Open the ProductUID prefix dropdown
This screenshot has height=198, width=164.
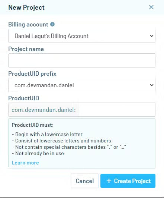coord(81,85)
